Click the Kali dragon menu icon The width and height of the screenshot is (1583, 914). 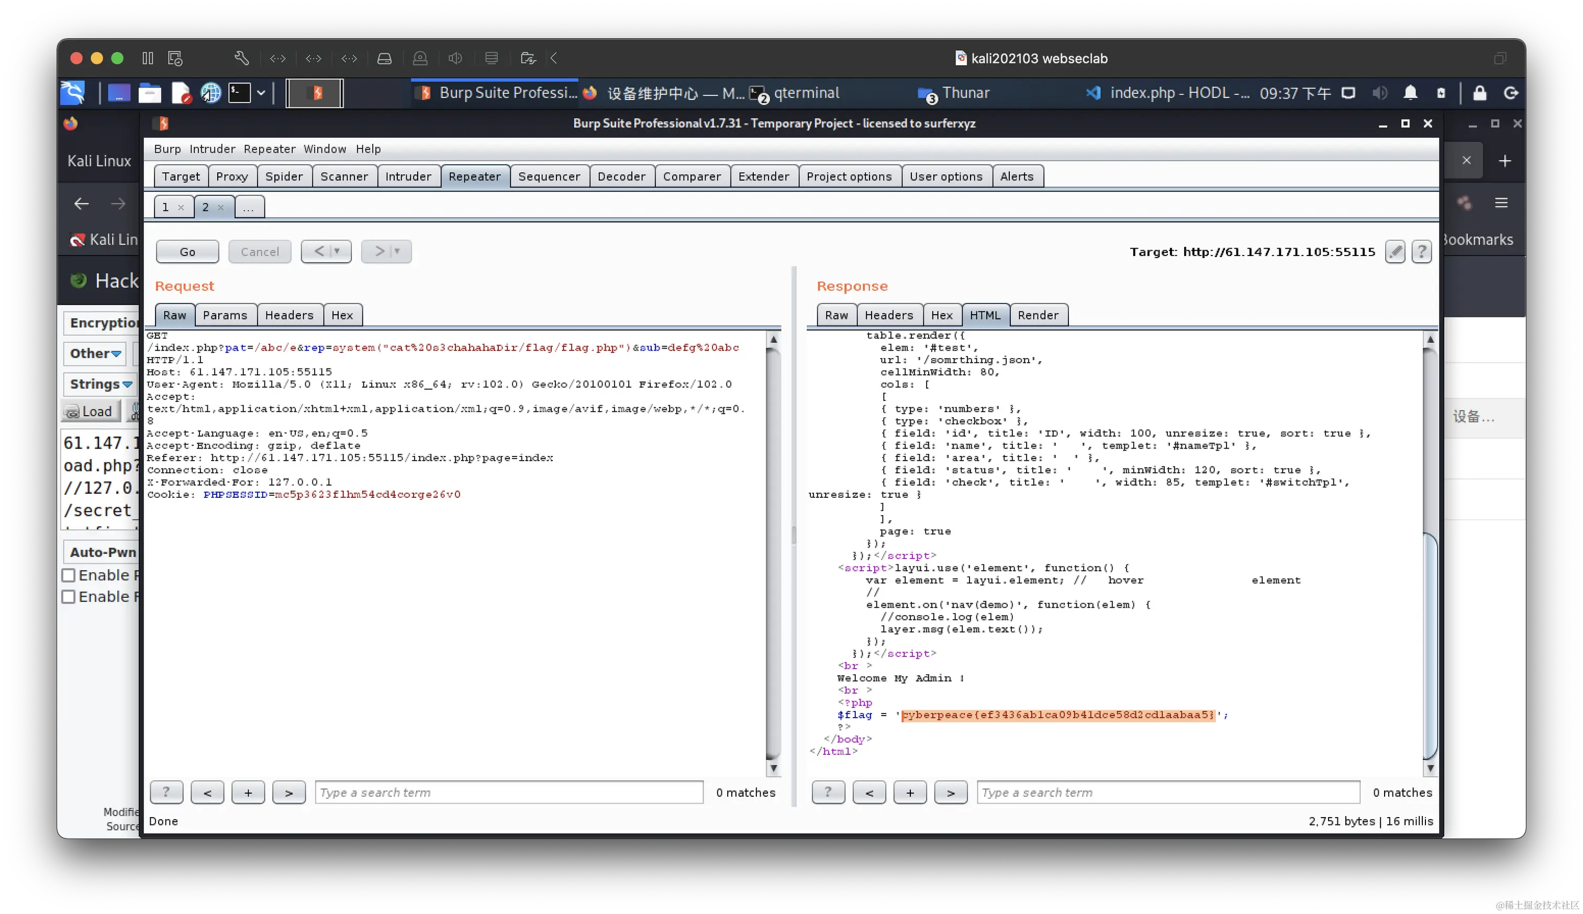point(73,93)
